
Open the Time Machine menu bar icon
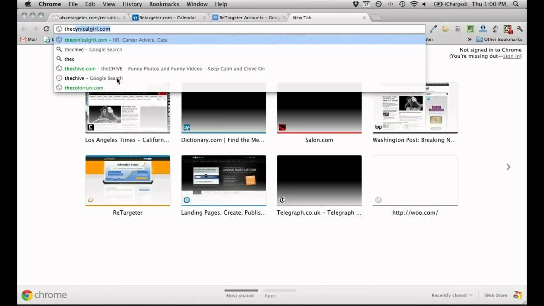(x=402, y=4)
